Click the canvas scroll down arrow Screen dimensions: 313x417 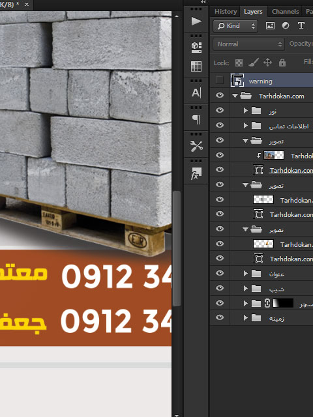click(x=177, y=415)
